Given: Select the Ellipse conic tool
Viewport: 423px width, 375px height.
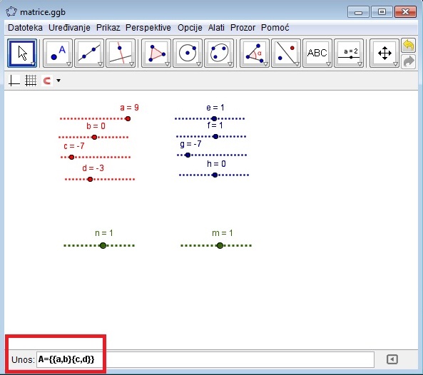Looking at the screenshot, I should (219, 53).
